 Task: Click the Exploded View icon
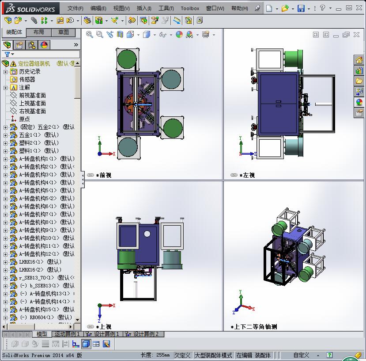155,21
